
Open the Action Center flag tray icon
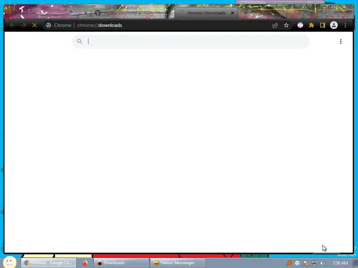[x=306, y=263]
